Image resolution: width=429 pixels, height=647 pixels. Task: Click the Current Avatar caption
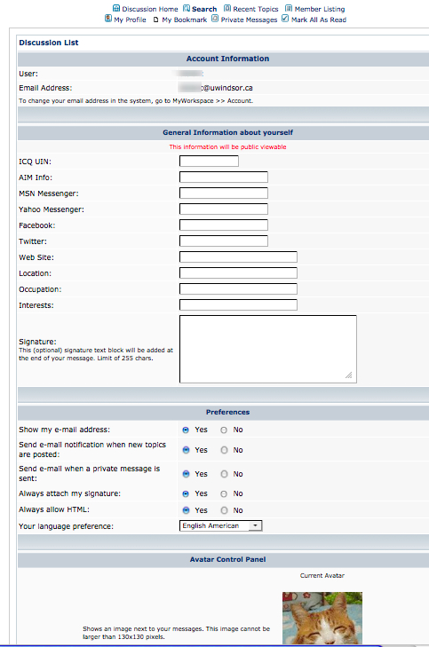(x=322, y=576)
